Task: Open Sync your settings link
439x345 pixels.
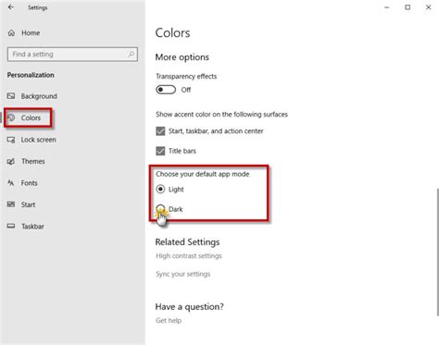Action: click(183, 274)
